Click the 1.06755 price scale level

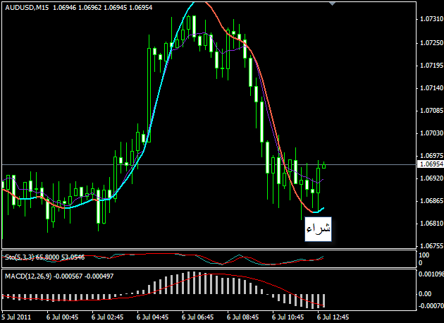(429, 246)
